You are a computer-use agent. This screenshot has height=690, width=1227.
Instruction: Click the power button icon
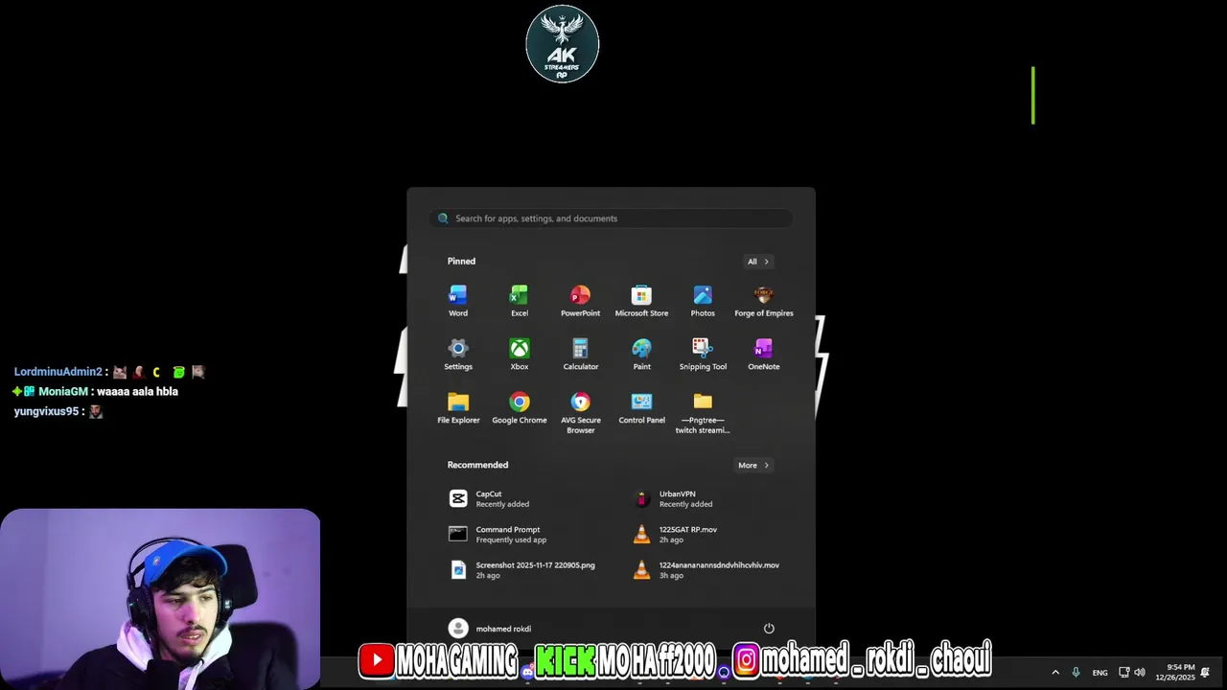coord(769,629)
